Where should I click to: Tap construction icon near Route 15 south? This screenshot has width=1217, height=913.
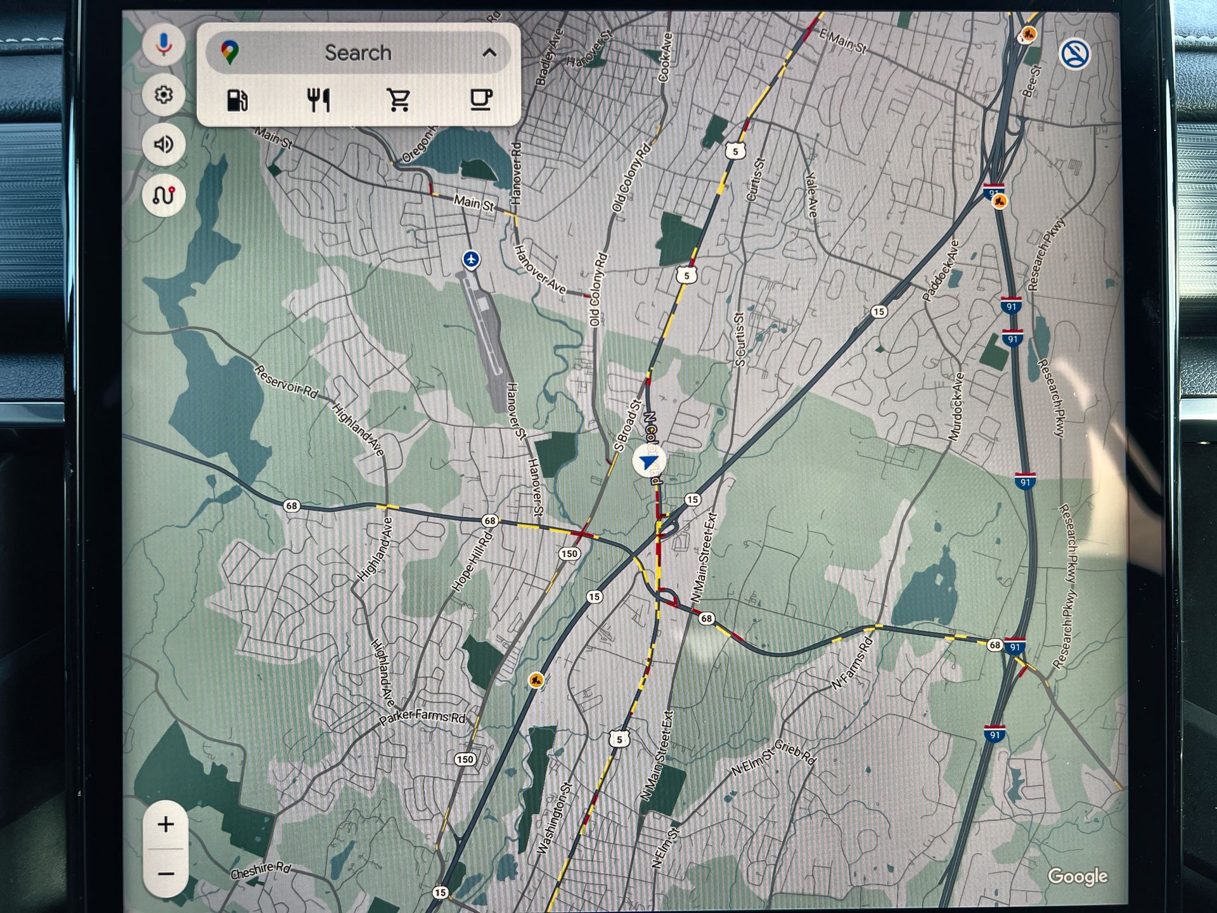(536, 681)
